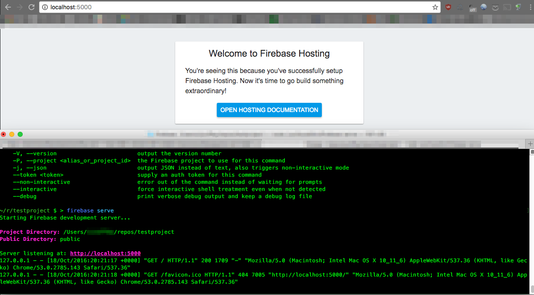Bookmark this page with the star
This screenshot has width=534, height=295.
click(x=435, y=7)
